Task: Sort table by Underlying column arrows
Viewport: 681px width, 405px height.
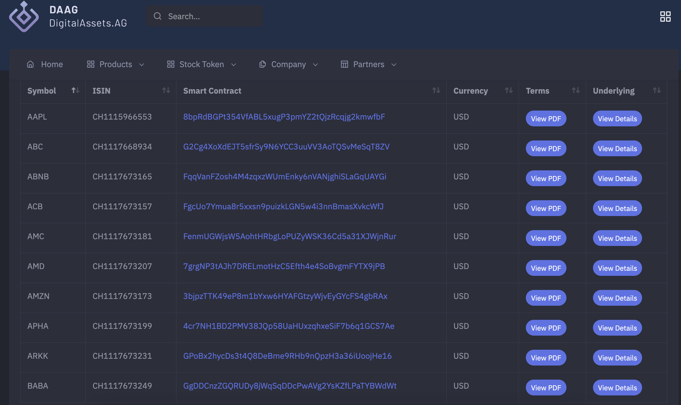Action: point(657,90)
